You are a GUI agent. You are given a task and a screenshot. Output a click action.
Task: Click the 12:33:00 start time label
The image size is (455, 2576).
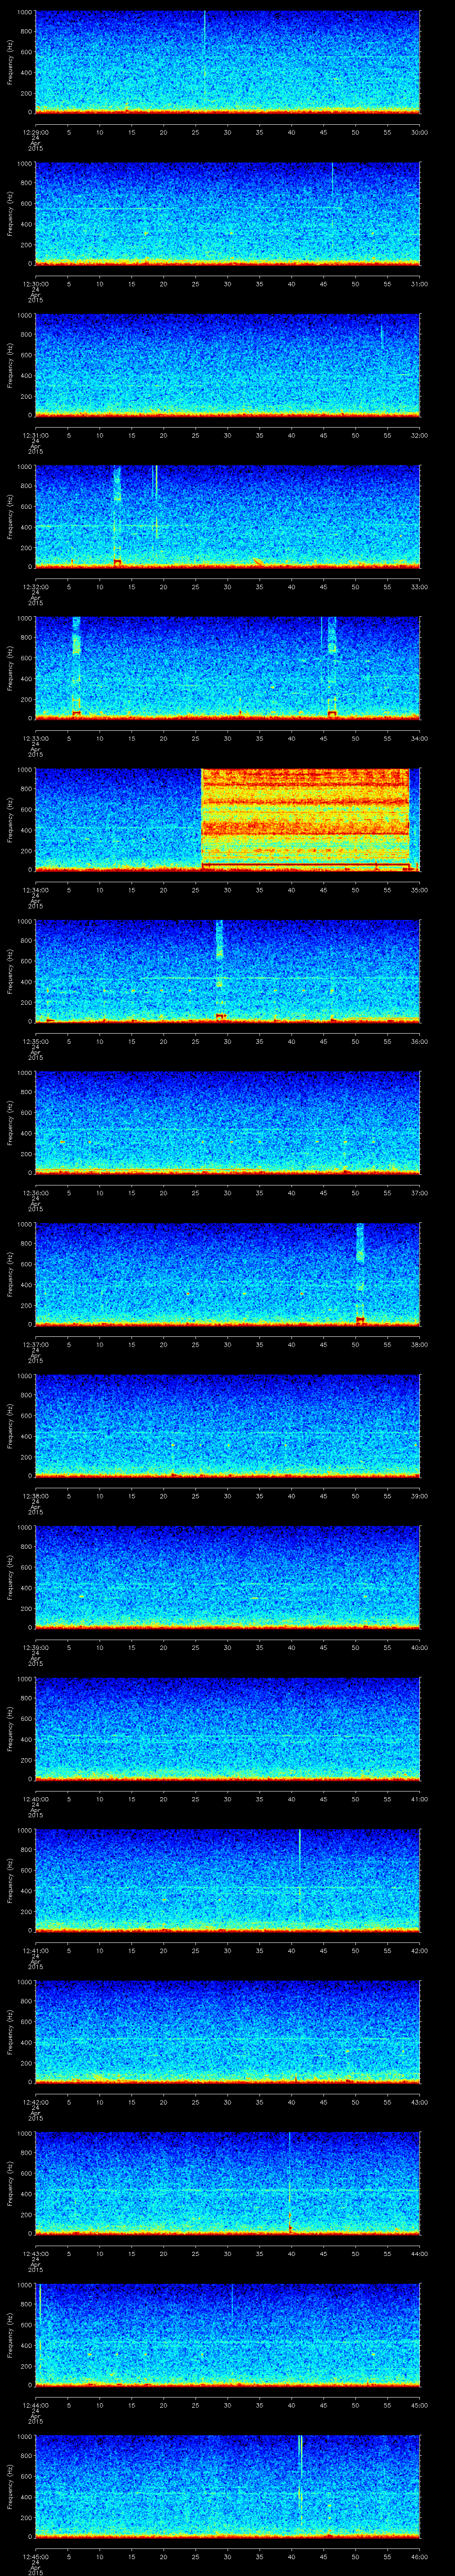[x=35, y=738]
